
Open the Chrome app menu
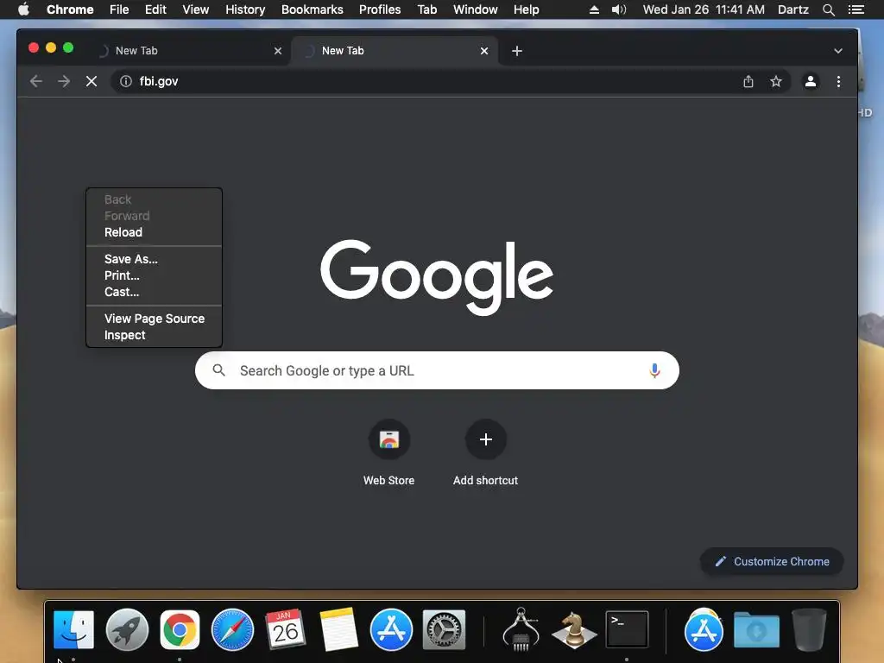(70, 9)
